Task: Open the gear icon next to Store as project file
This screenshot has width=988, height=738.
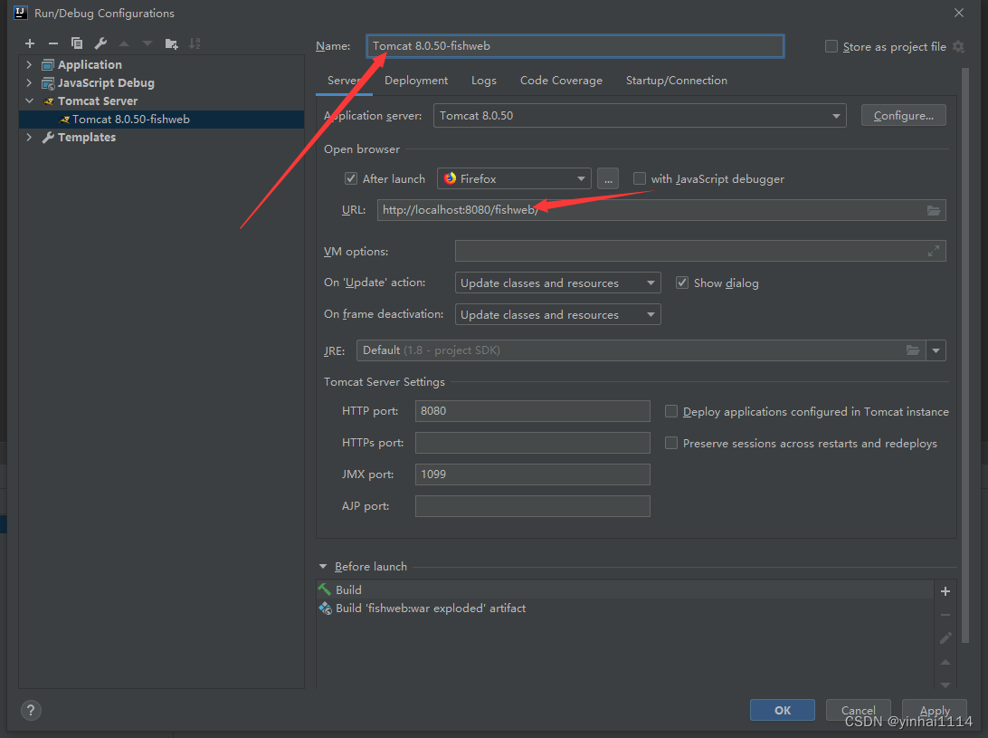Action: point(958,47)
